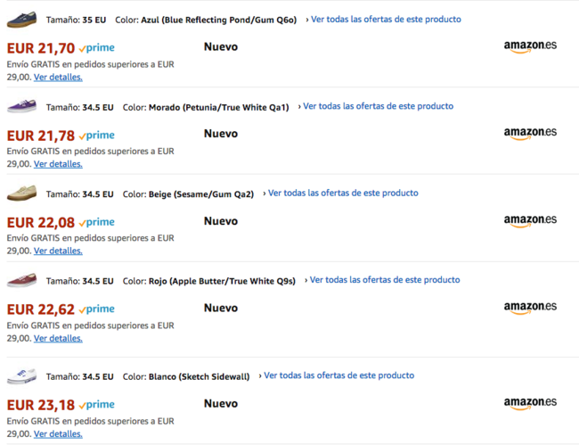Click the red Apple Butter shoe thumbnail
579x445 pixels.
[21, 280]
